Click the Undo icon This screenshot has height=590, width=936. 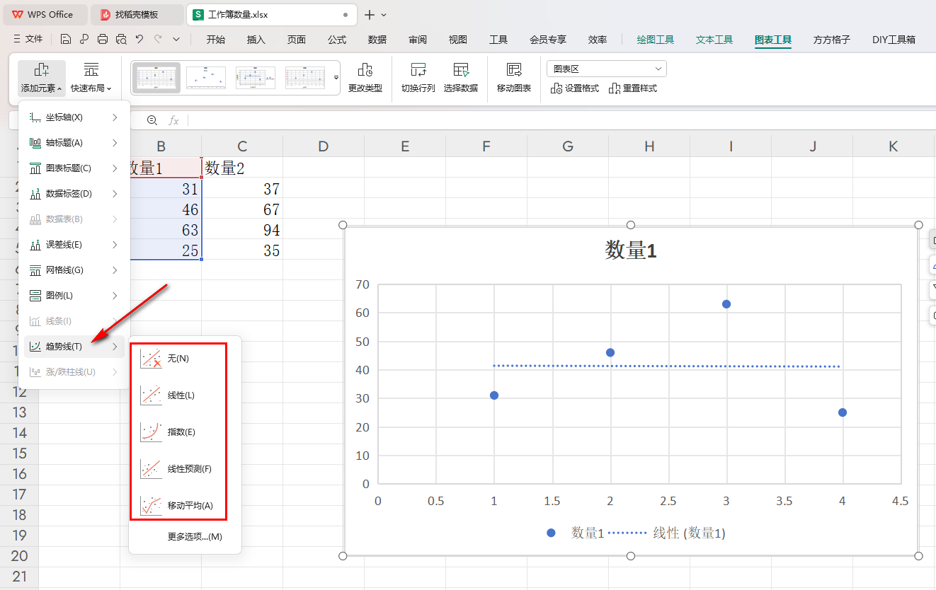[139, 39]
